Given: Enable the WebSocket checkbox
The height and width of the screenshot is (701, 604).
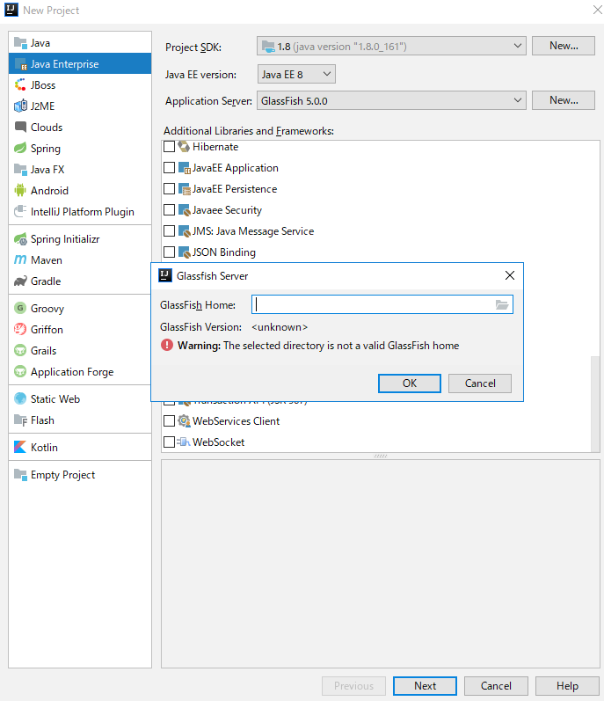Looking at the screenshot, I should coord(170,442).
